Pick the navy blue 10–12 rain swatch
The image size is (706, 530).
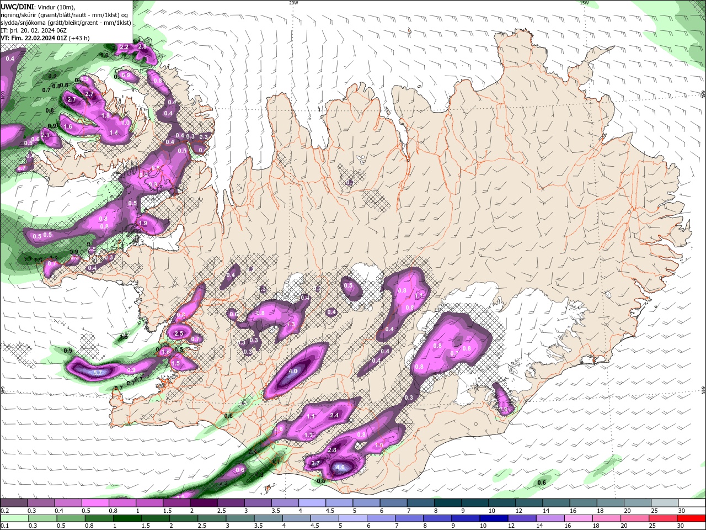(x=493, y=518)
